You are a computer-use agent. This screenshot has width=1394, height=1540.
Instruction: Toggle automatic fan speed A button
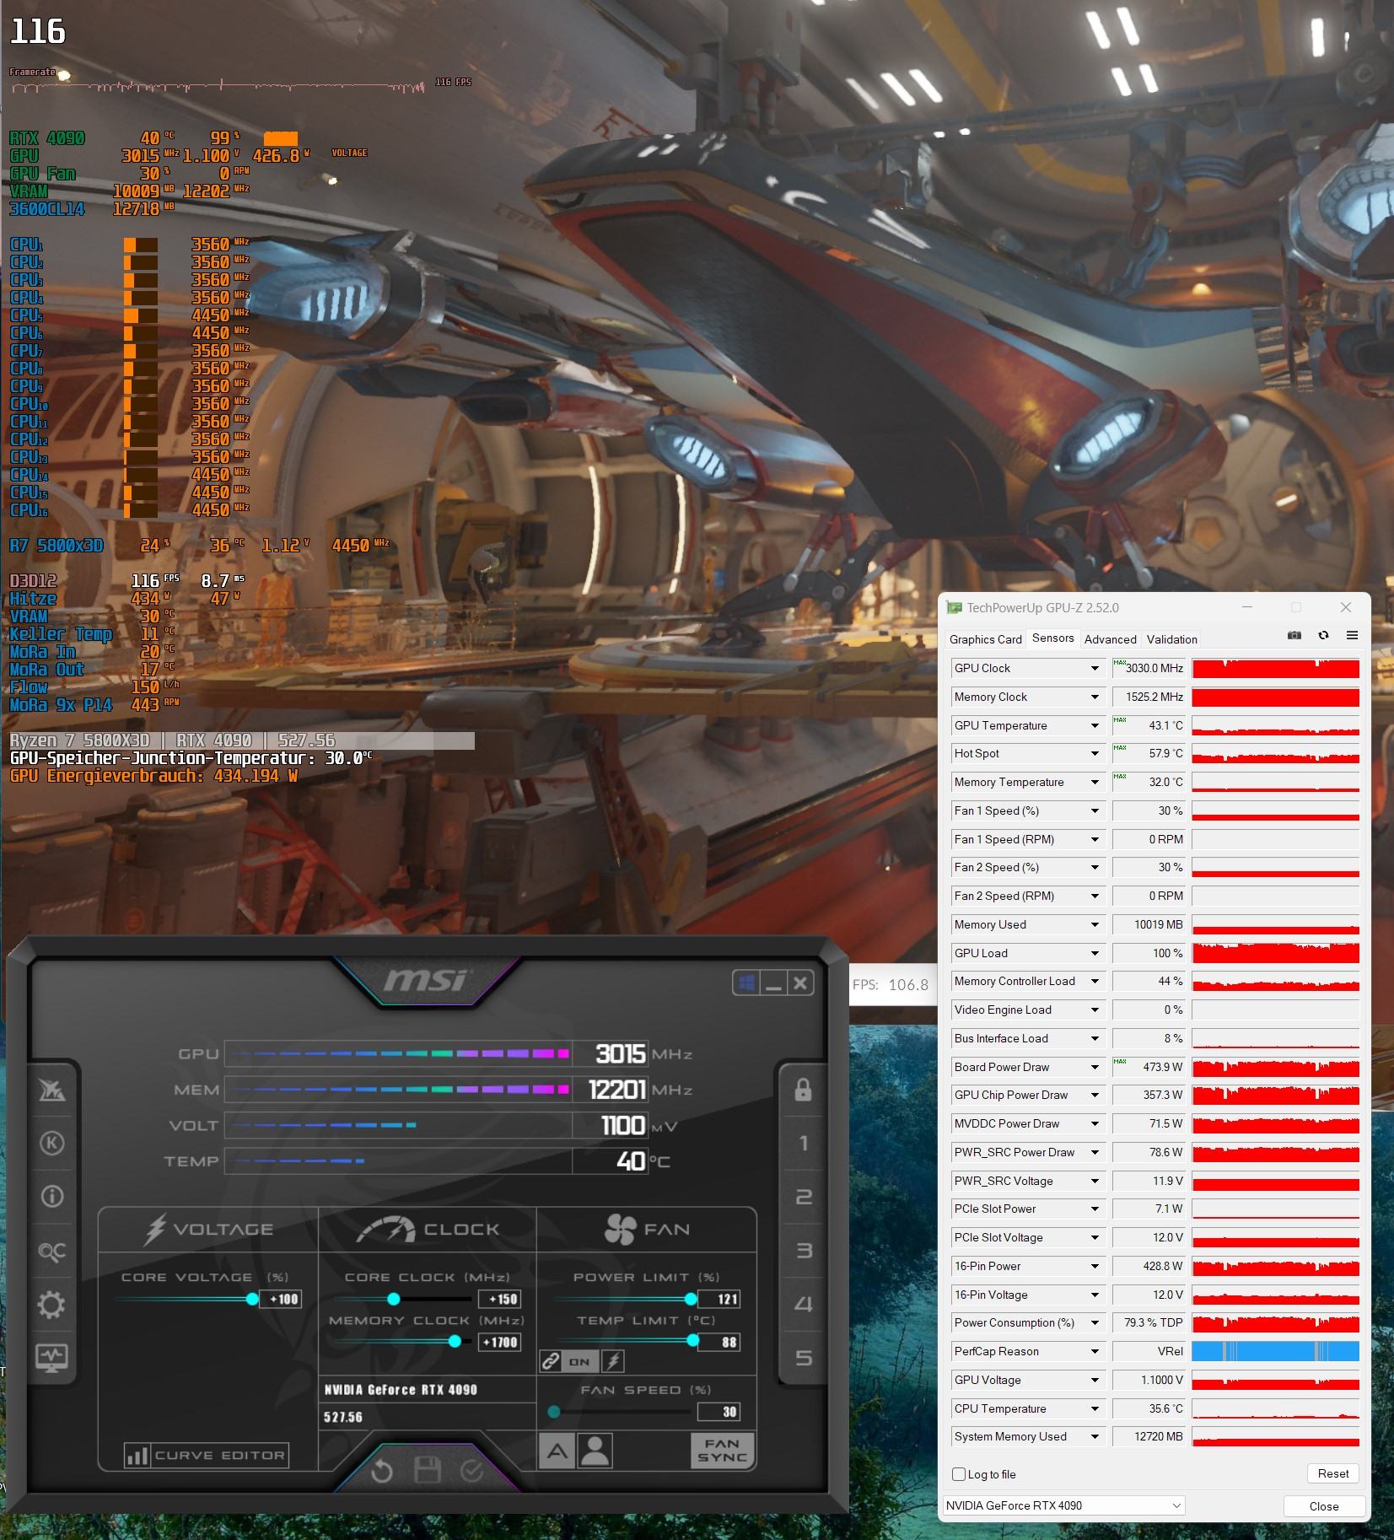557,1451
